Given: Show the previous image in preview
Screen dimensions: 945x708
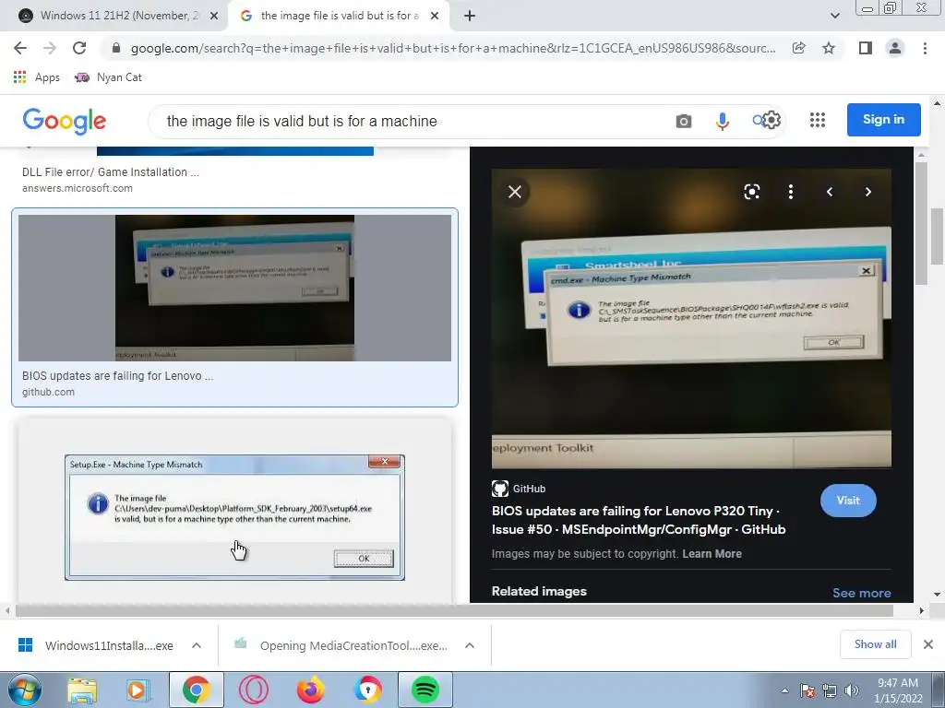Looking at the screenshot, I should click(x=830, y=192).
